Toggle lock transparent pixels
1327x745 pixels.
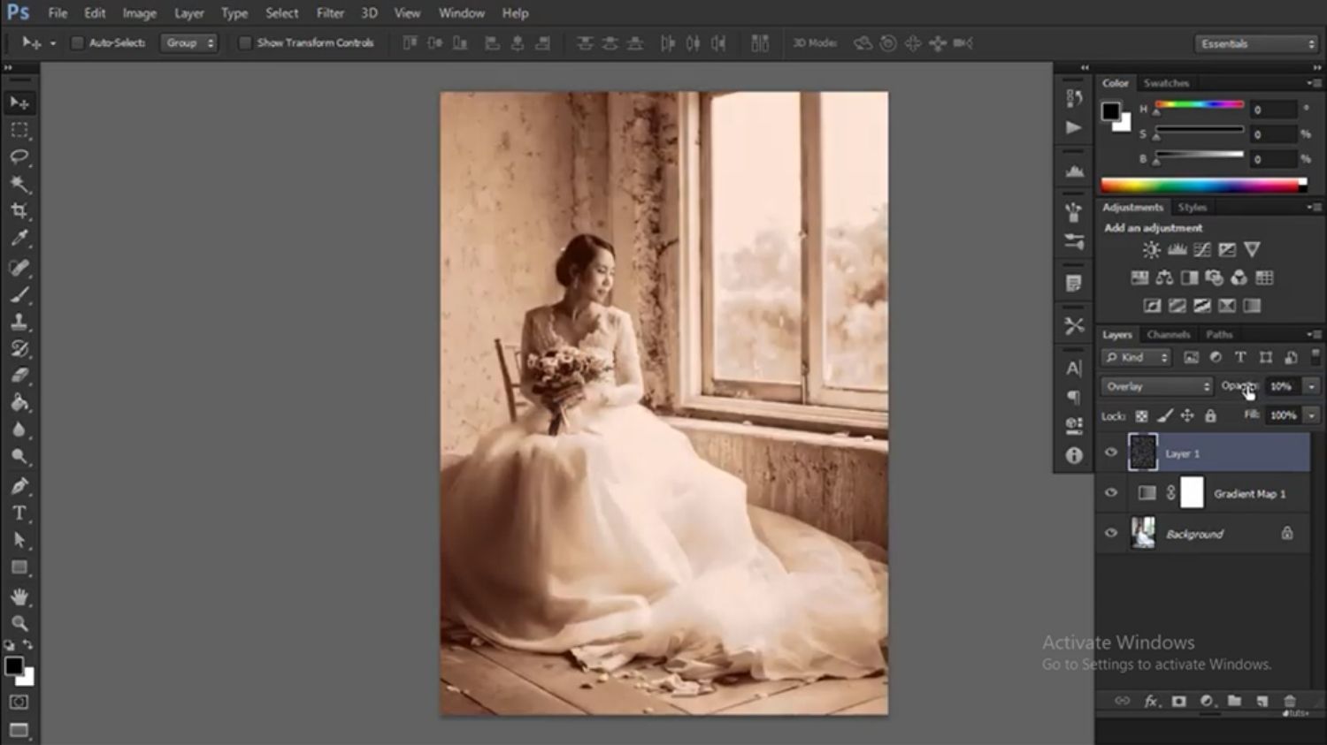point(1141,415)
